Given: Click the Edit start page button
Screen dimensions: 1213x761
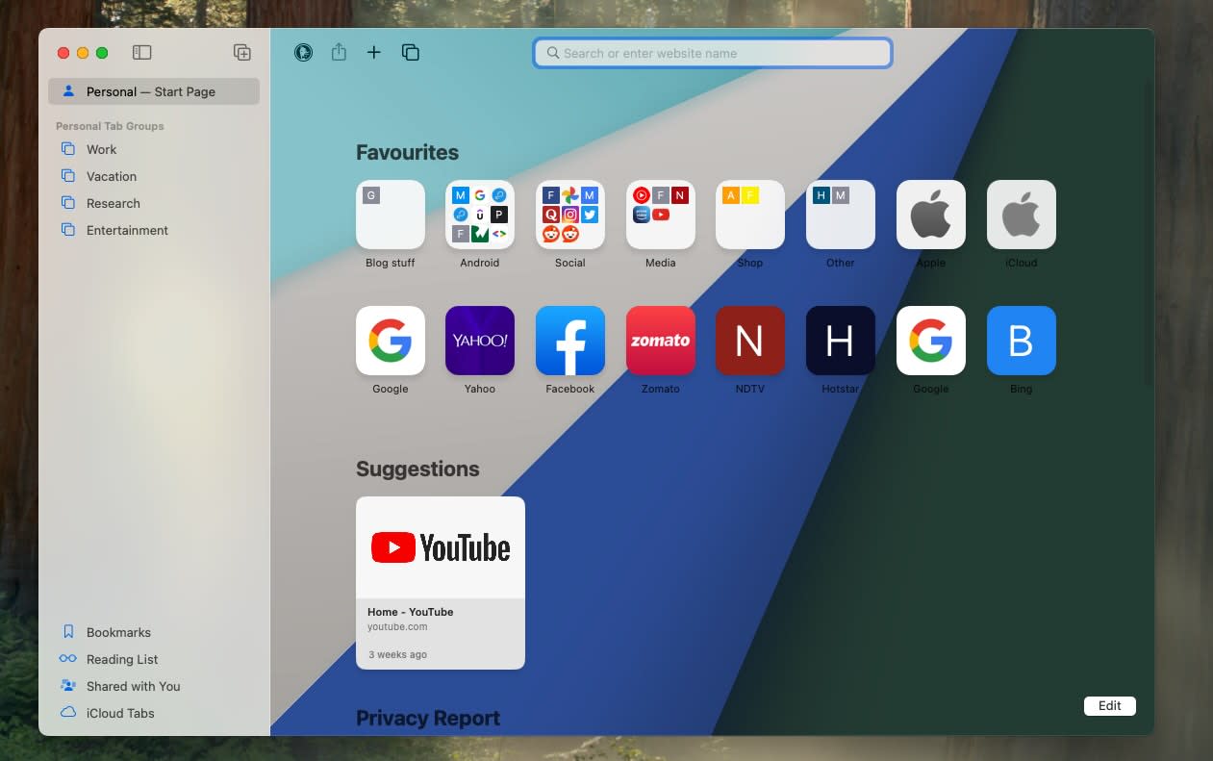Looking at the screenshot, I should [1110, 705].
